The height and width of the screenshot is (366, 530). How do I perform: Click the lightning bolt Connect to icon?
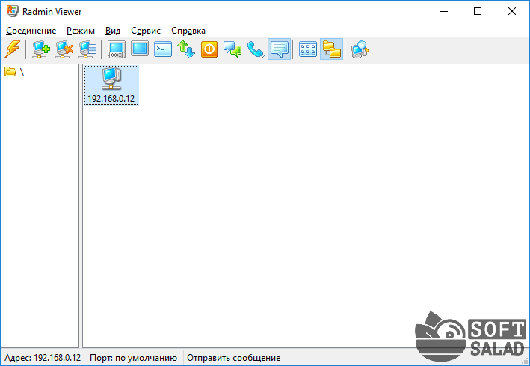[13, 49]
